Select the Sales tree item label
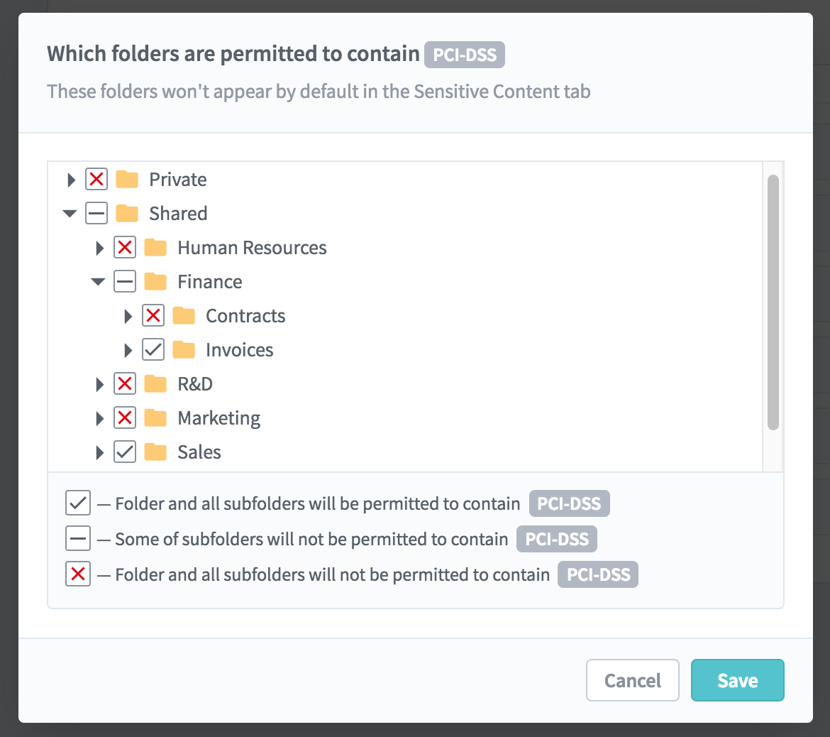 click(199, 452)
